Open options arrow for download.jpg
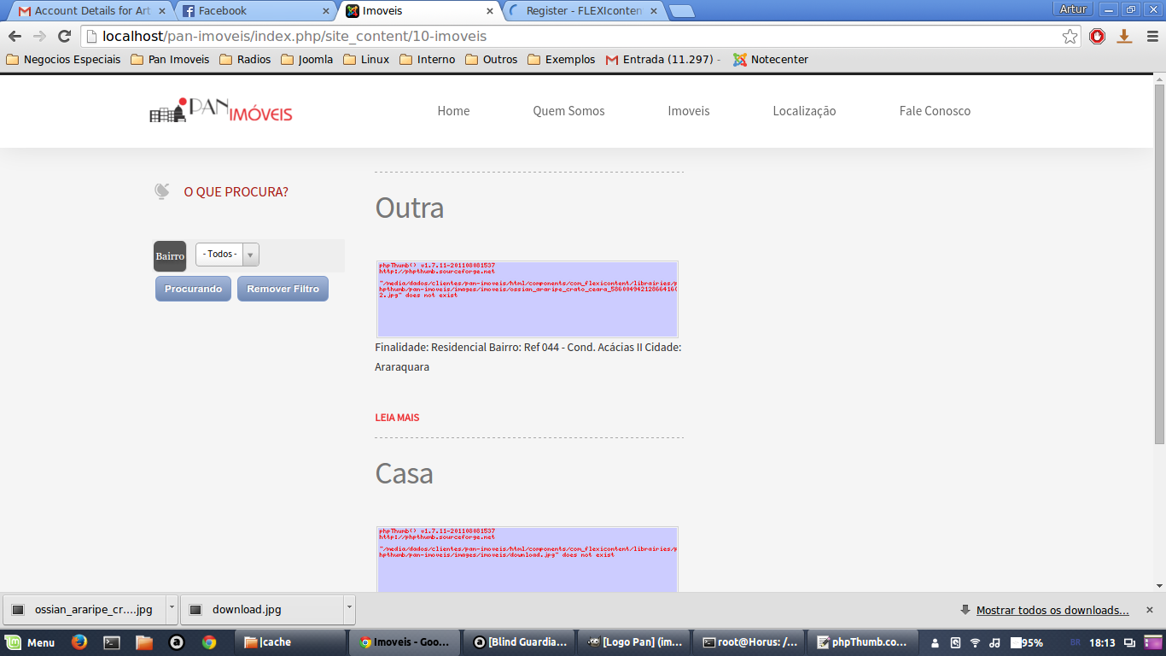Image resolution: width=1166 pixels, height=656 pixels. (x=348, y=609)
